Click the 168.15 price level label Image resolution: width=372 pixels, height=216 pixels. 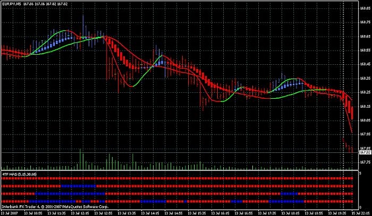[x=365, y=107]
